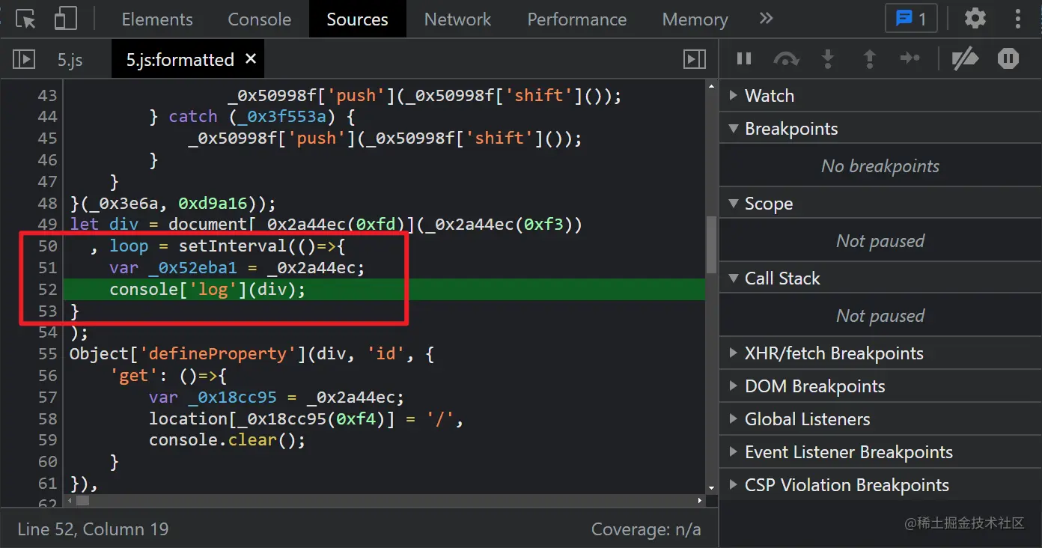Open the DevTools settings gear

tap(975, 19)
